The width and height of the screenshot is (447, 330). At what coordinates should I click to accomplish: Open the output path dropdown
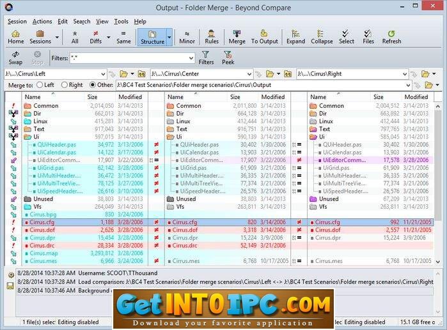(408, 85)
